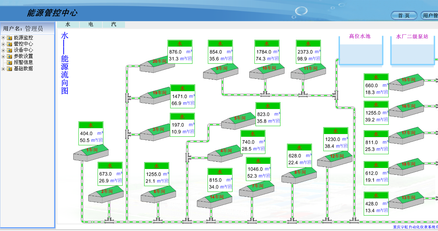Switch to the 电 tab
The image size is (438, 231).
click(x=91, y=24)
